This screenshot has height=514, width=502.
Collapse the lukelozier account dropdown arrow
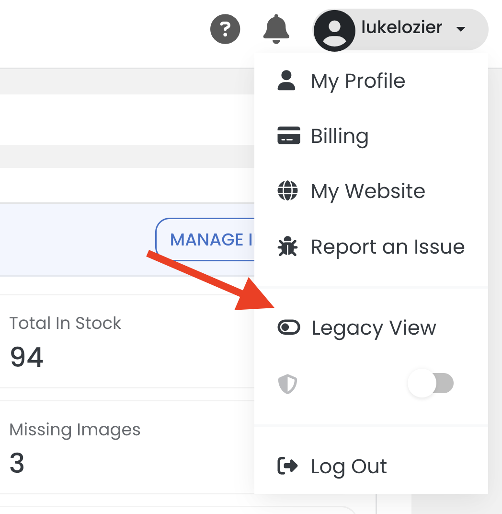tap(460, 29)
